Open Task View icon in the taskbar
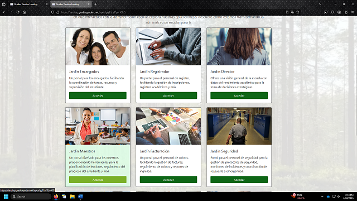 (x=64, y=197)
